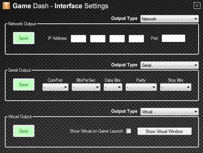The image size is (203, 153).
Task: Expand the Parity dropdown
Action: point(141,87)
